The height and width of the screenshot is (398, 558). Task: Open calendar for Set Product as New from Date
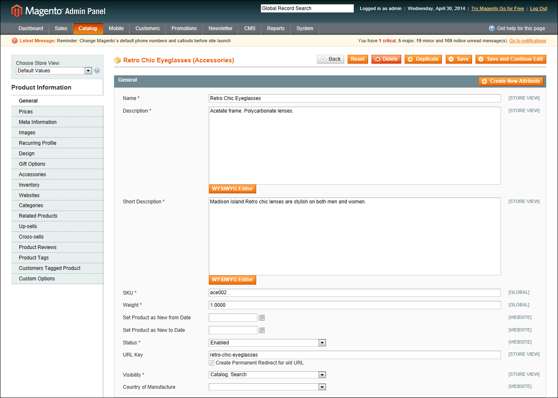[262, 318]
